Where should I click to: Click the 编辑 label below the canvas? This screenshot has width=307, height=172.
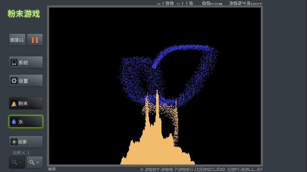tap(52, 169)
